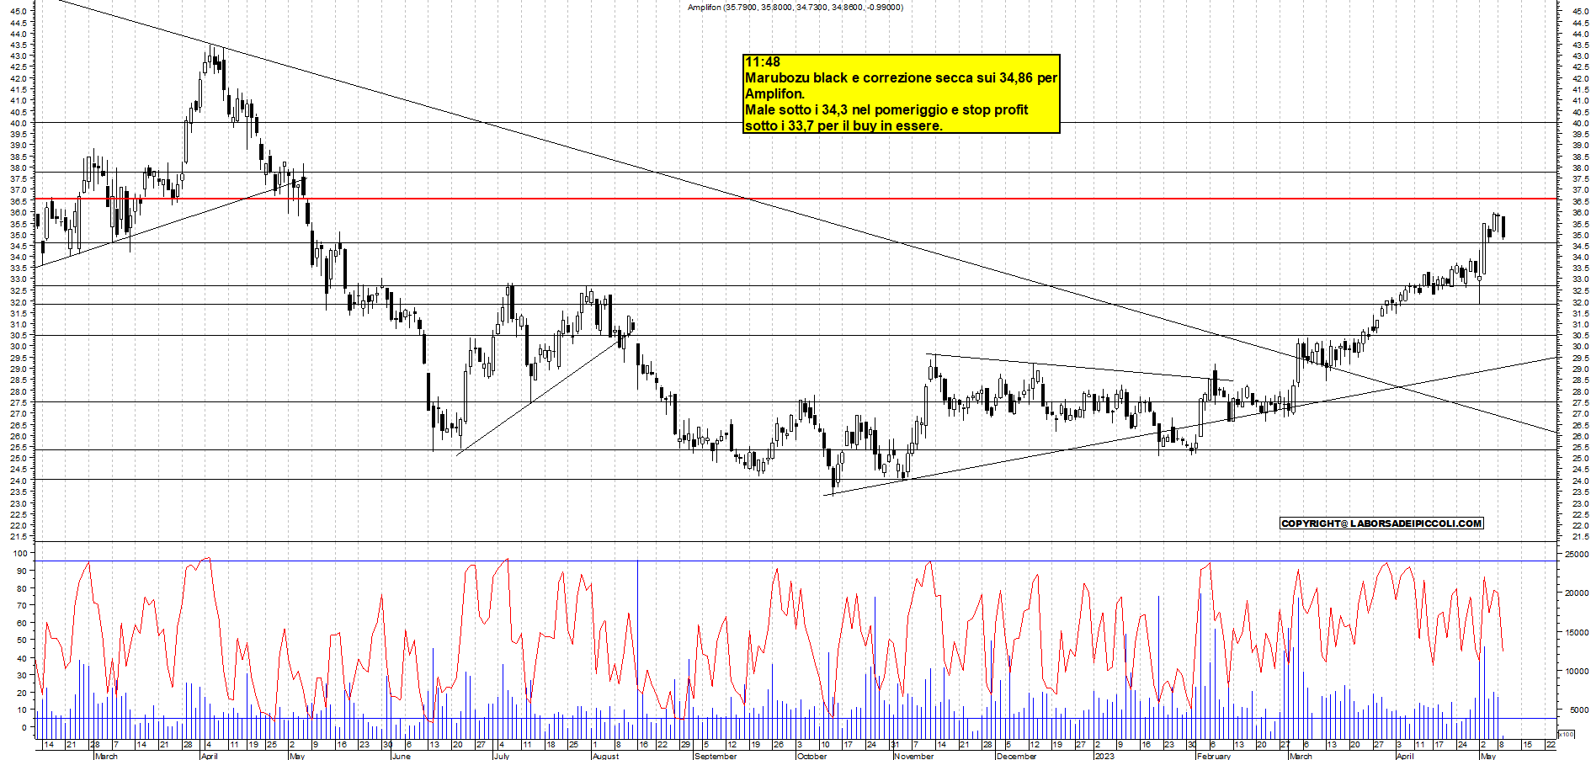Image resolution: width=1591 pixels, height=760 pixels.
Task: Select the red horizontal resistance line at 36.5
Action: pyautogui.click(x=795, y=199)
